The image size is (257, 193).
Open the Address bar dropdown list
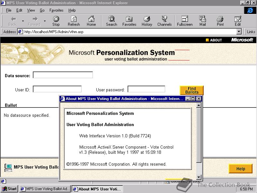tap(239, 32)
